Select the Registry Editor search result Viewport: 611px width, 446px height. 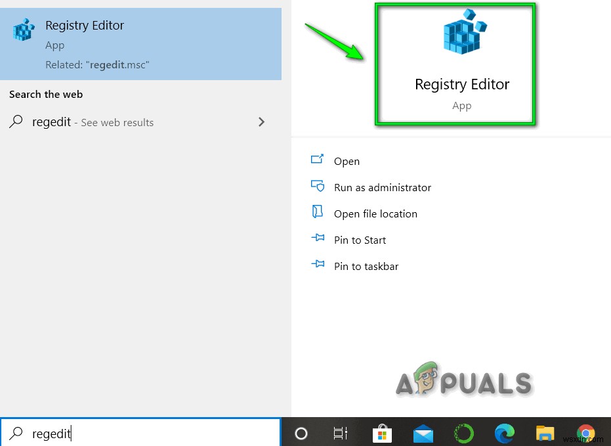click(x=140, y=44)
